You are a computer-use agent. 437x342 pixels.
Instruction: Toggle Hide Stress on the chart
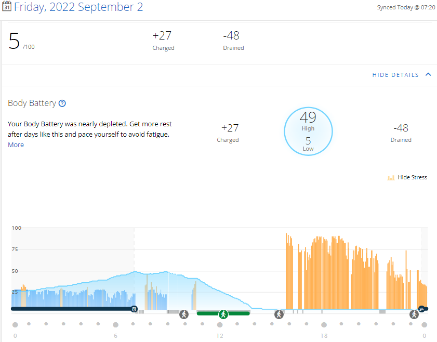coord(412,177)
